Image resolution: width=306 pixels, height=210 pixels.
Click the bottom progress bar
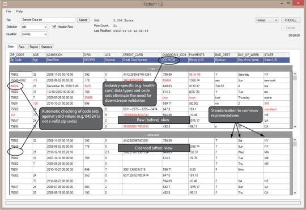[x=153, y=203]
